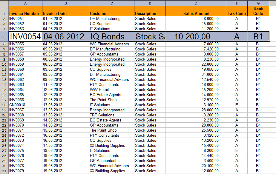The height and width of the screenshot is (174, 276).
Task: Click the Description header cell
Action: click(150, 11)
